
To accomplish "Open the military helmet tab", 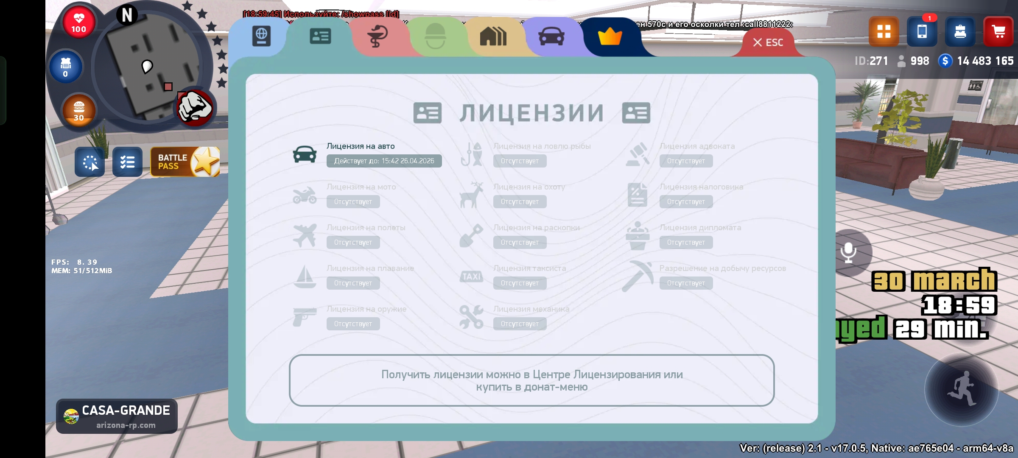I will click(435, 36).
